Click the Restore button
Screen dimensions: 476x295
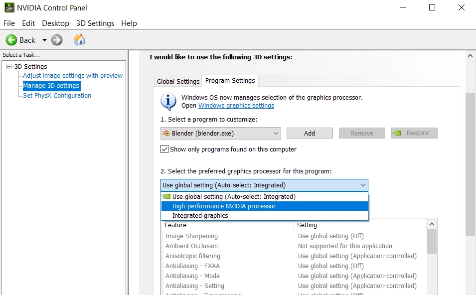pos(414,133)
